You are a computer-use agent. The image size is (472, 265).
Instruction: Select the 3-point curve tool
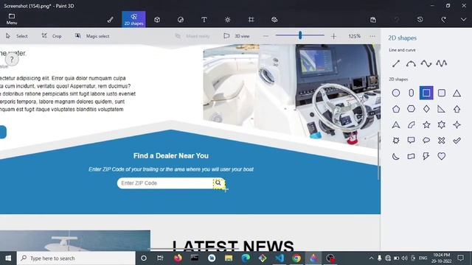tap(411, 63)
